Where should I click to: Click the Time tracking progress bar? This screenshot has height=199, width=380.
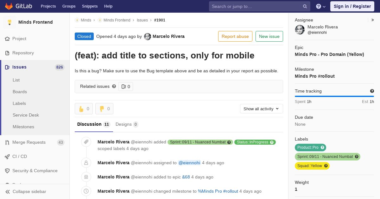(334, 96)
